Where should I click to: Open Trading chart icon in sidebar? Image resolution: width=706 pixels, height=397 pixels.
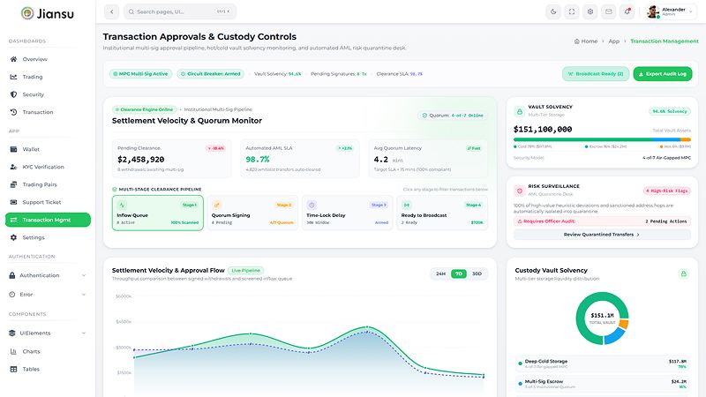13,77
